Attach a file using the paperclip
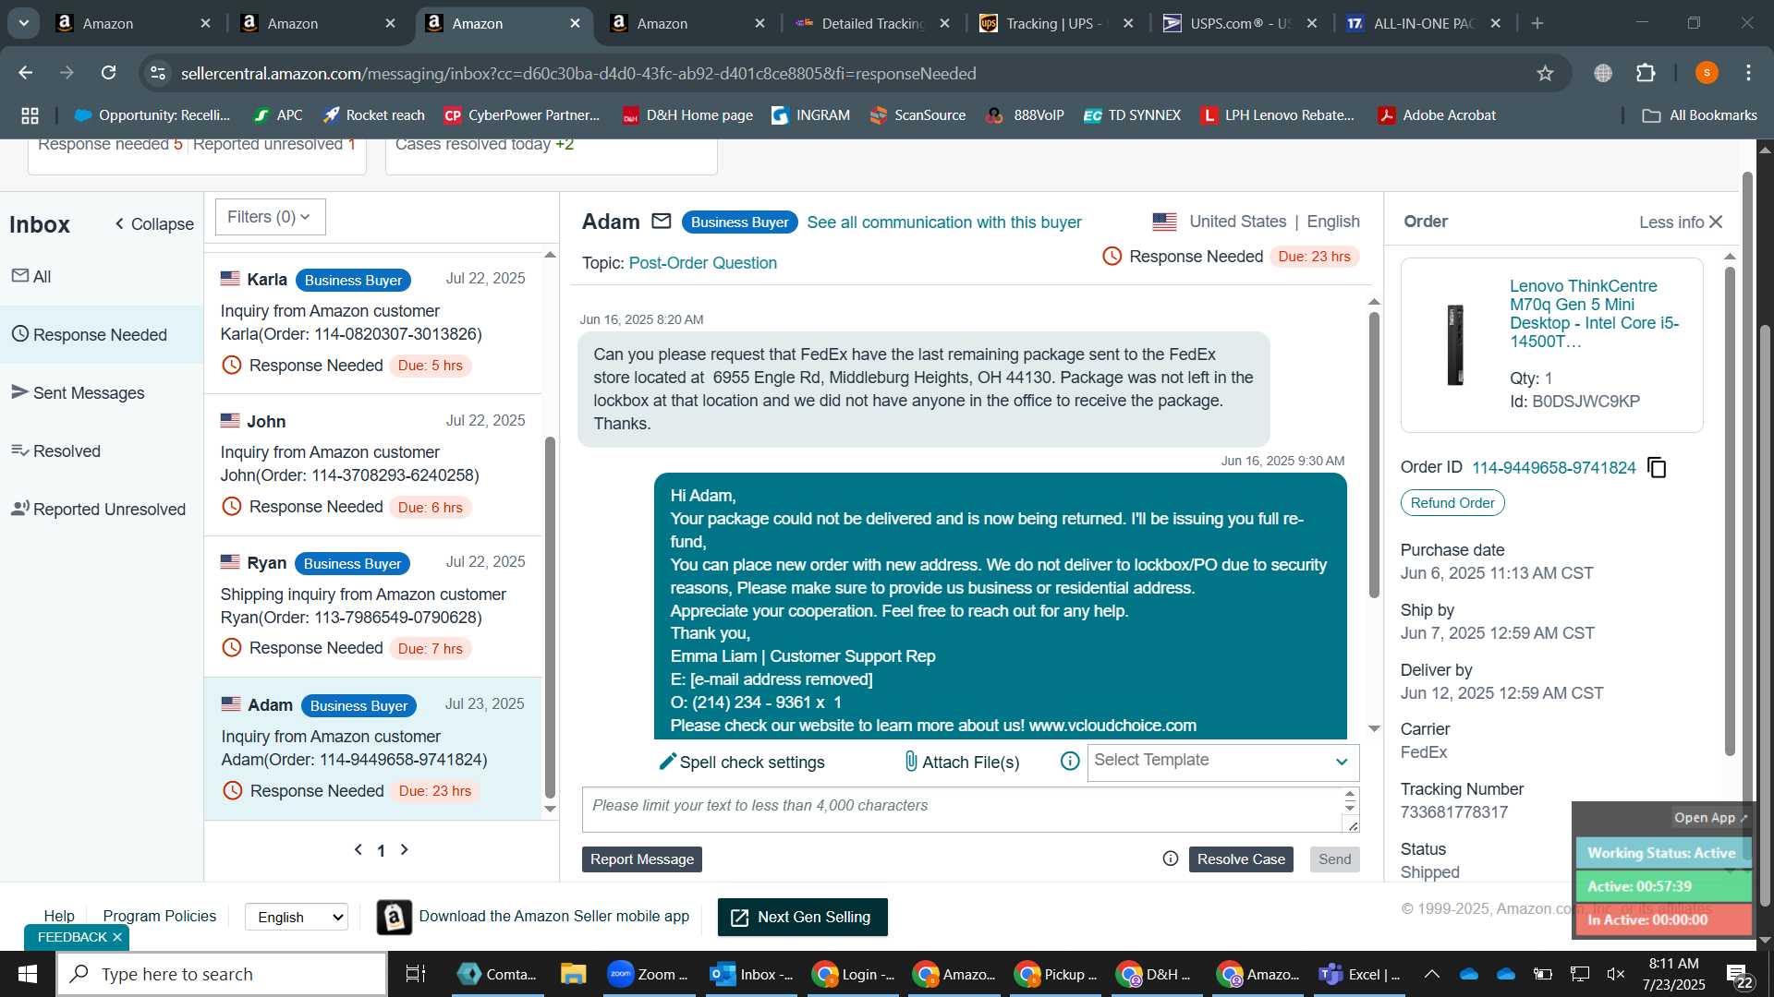 [x=962, y=763]
